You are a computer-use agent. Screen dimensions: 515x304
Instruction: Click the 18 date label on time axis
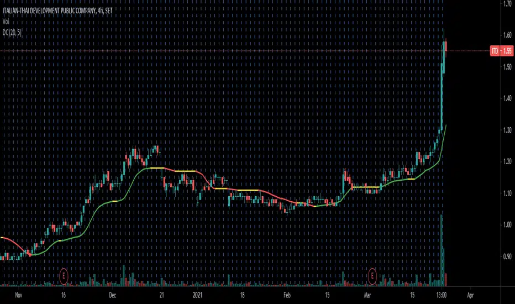[242, 295]
